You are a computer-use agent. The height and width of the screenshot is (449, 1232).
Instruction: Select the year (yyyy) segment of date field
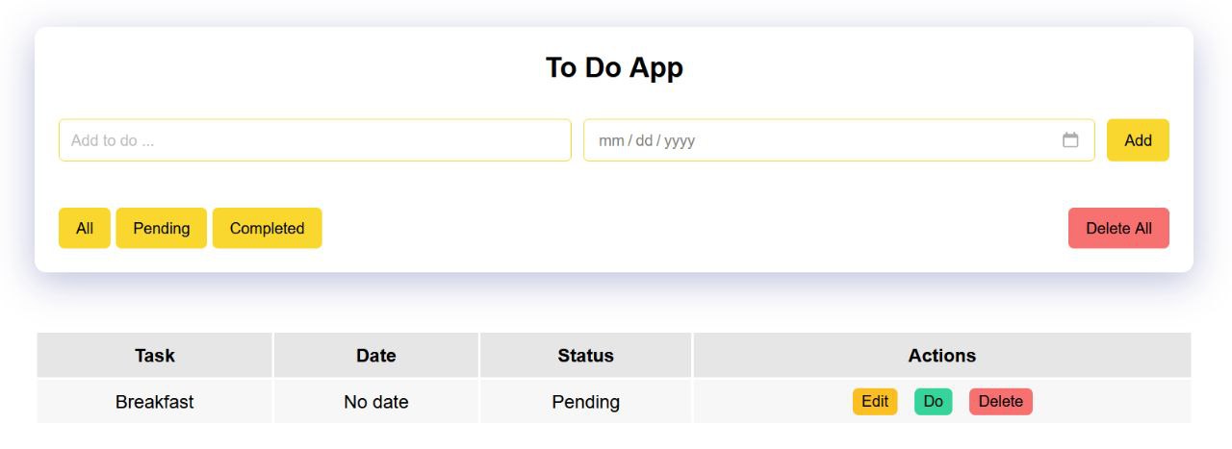680,140
